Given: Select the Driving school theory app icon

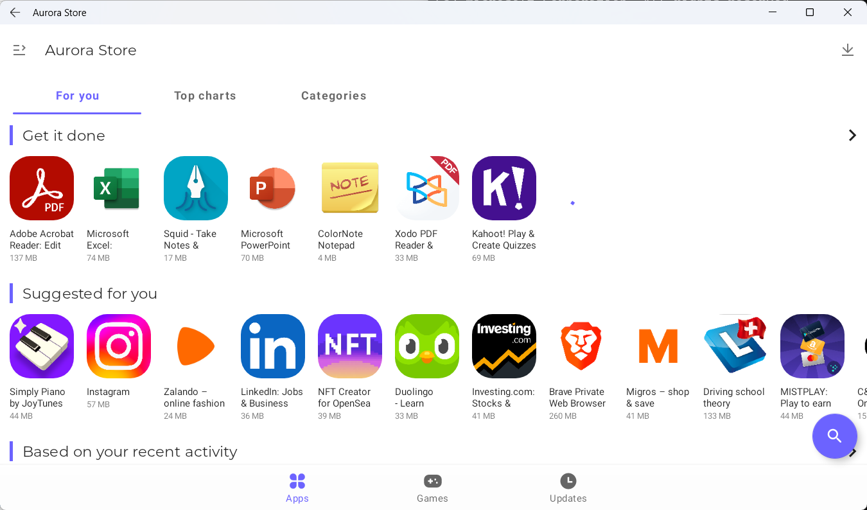Looking at the screenshot, I should tap(735, 346).
